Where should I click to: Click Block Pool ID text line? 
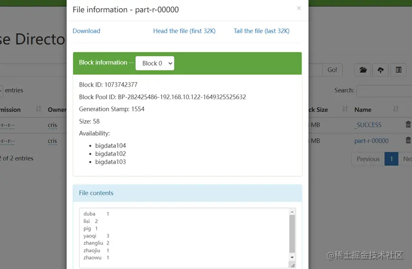[x=162, y=97]
